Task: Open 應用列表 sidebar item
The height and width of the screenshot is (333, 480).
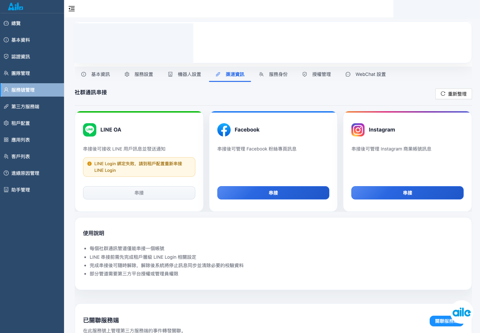Action: tap(32, 140)
